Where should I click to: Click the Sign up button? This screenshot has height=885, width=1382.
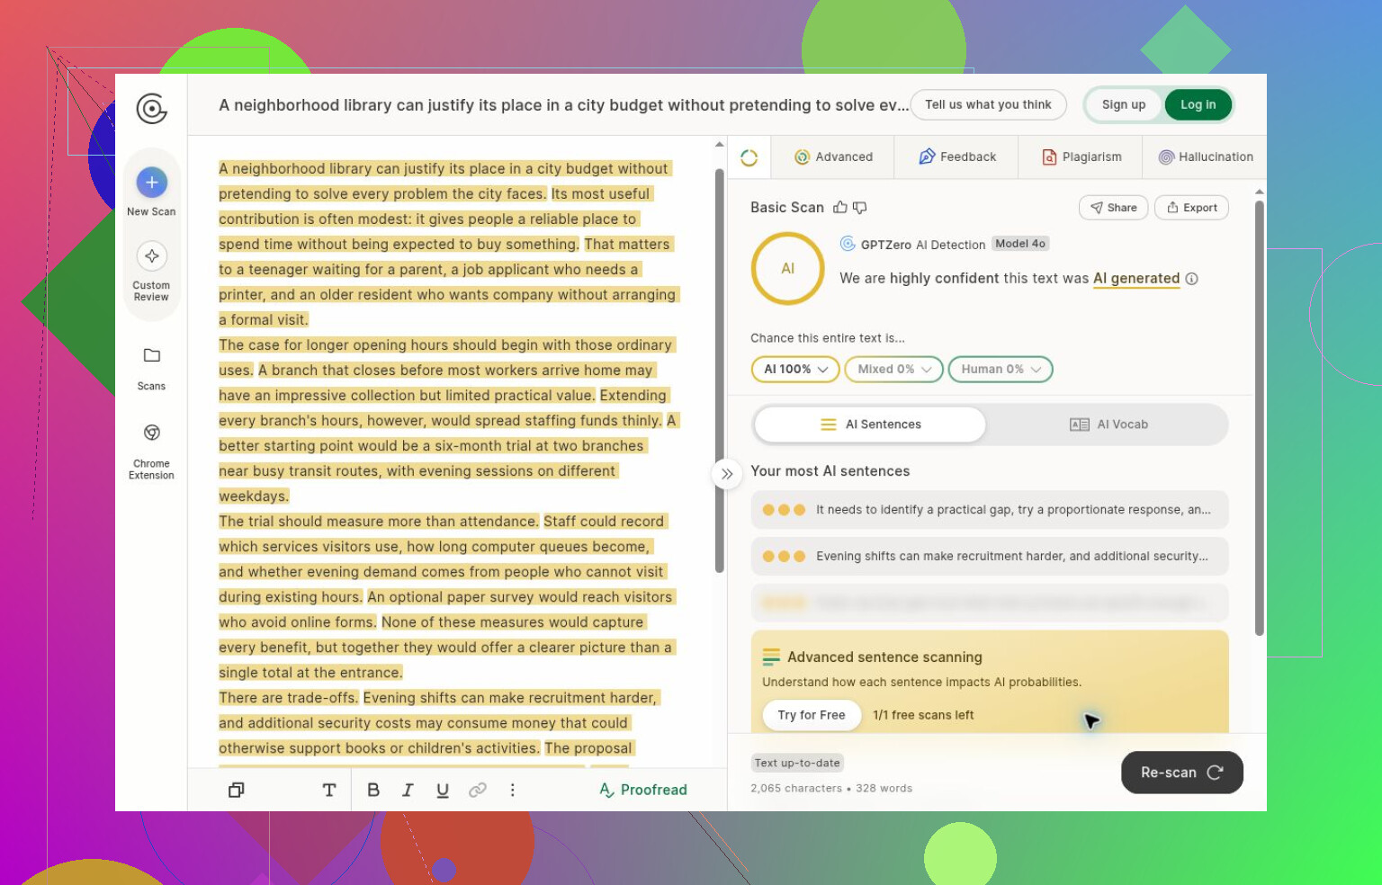pyautogui.click(x=1124, y=104)
